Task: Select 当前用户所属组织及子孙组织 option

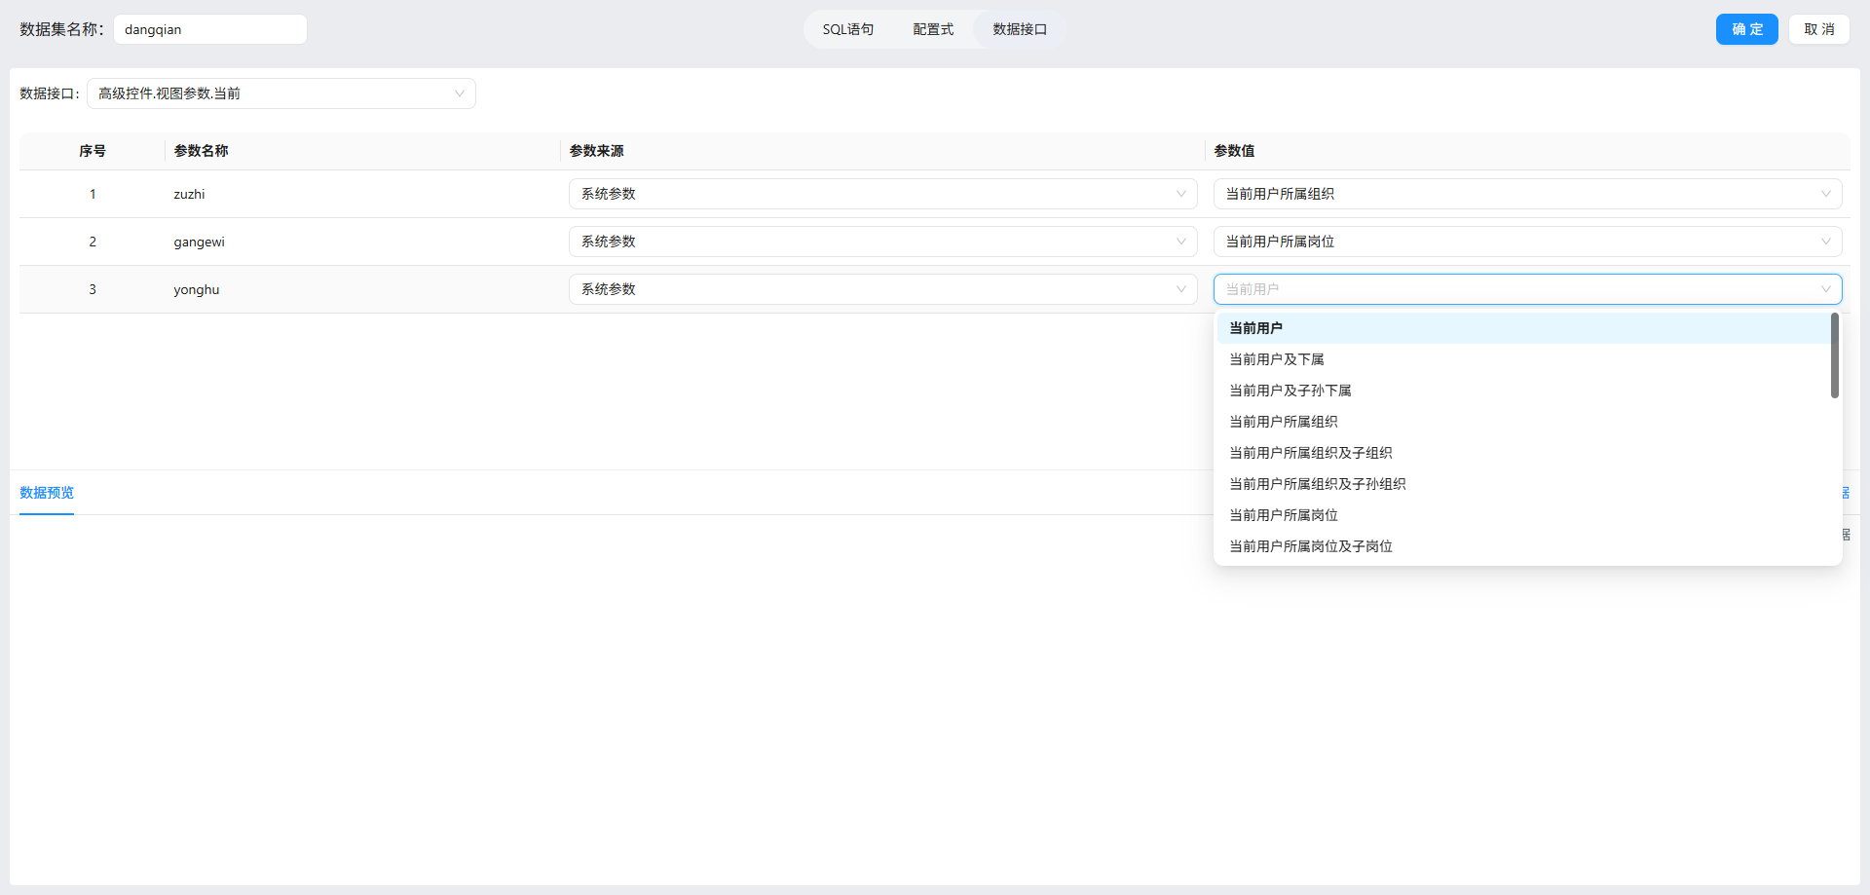Action: [1317, 484]
